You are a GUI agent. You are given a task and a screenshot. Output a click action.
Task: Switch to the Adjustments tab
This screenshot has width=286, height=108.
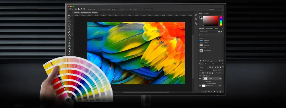point(209,28)
